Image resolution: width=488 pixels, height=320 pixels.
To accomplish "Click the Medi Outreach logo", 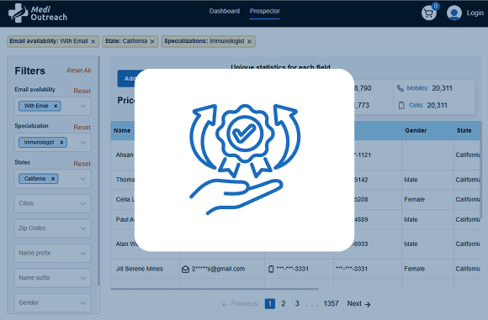I will click(x=38, y=13).
